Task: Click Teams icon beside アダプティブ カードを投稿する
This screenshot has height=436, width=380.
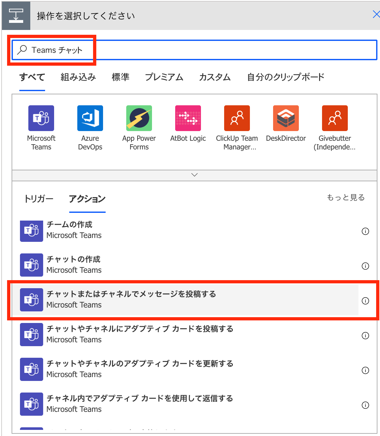Action: coord(32,335)
